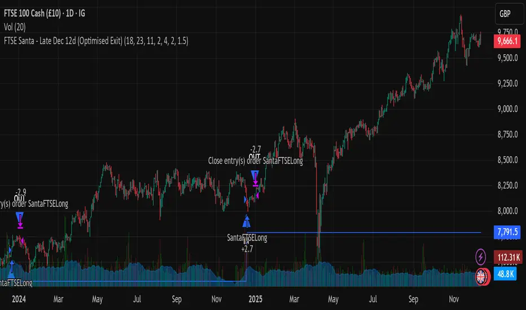Click the Mar label before May 2024
This screenshot has width=526, height=310.
[x=58, y=299]
